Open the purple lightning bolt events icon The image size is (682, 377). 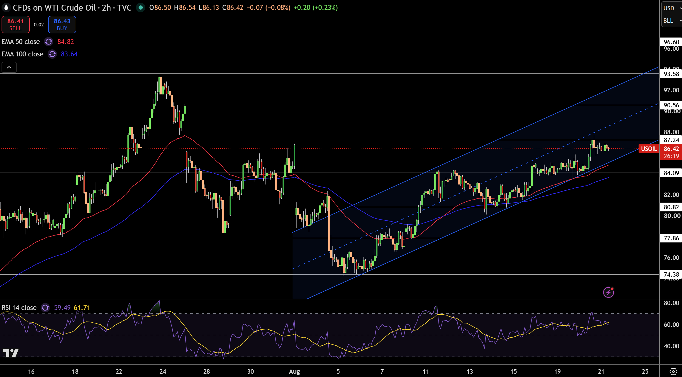608,292
